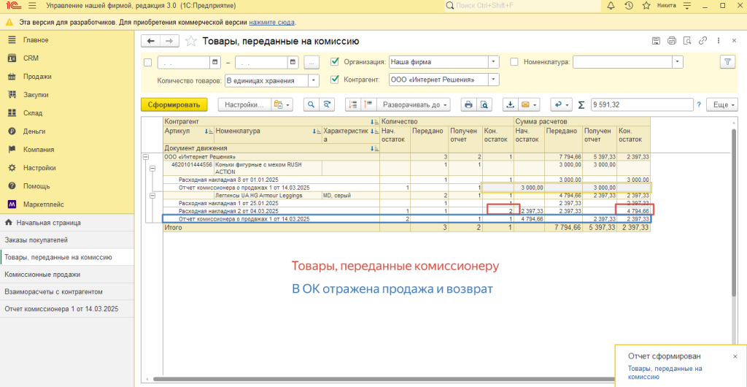Open help question mark icon
Image resolution: width=747 pixels, height=387 pixels.
pyautogui.click(x=699, y=105)
